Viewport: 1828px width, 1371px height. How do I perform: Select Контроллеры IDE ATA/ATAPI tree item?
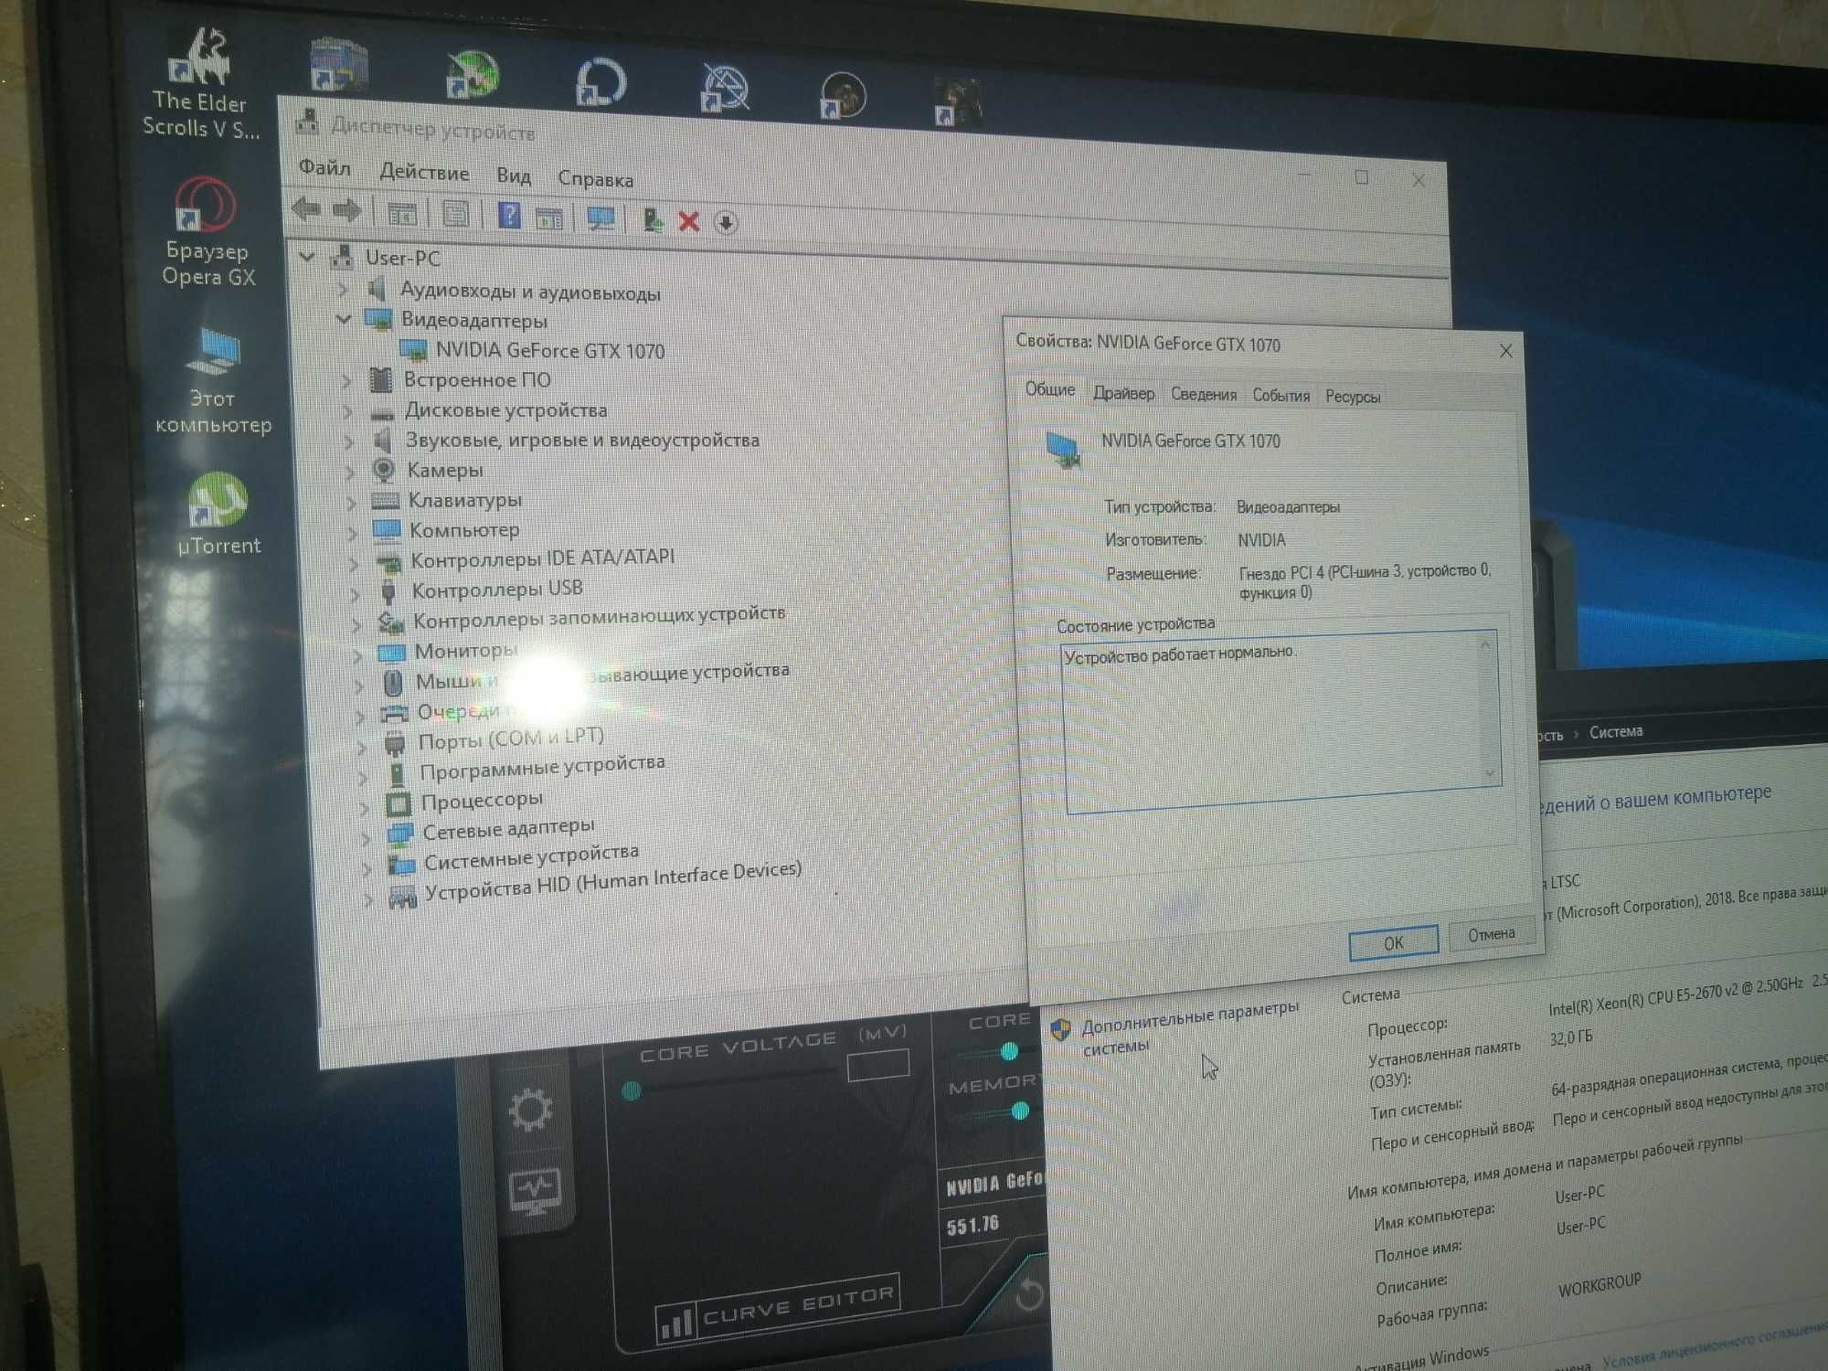pos(543,558)
